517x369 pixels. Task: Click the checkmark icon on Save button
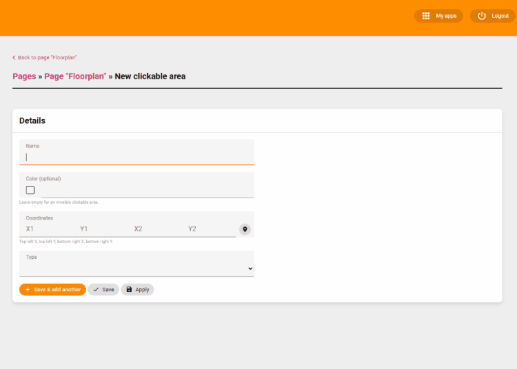(96, 290)
